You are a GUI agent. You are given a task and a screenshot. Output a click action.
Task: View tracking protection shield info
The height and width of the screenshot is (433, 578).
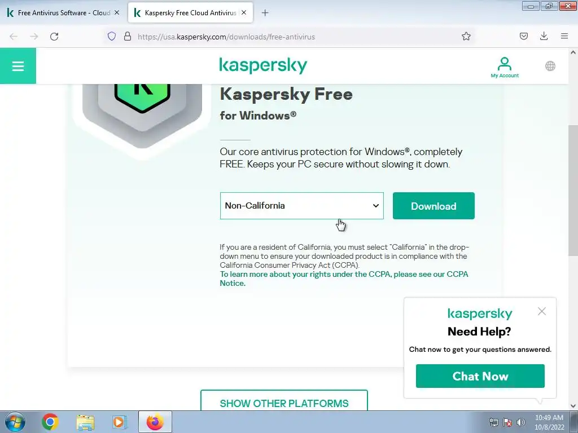112,37
